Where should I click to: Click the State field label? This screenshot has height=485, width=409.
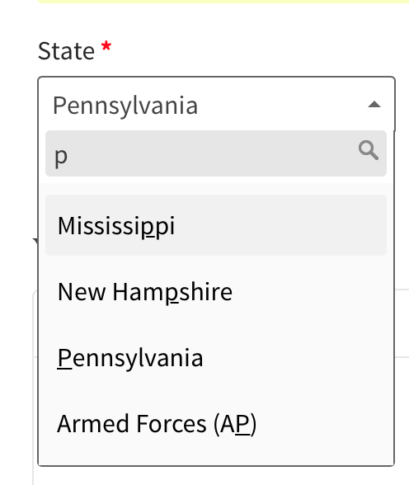point(66,51)
